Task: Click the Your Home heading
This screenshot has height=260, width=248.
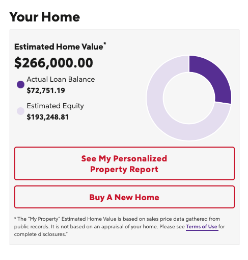Action: (x=44, y=17)
